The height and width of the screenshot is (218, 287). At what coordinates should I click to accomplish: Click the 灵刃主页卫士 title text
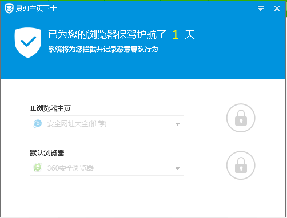point(36,9)
